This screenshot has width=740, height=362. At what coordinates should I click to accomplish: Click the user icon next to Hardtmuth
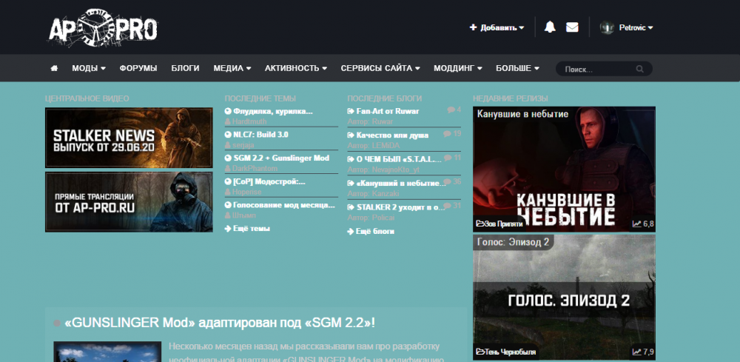[228, 121]
